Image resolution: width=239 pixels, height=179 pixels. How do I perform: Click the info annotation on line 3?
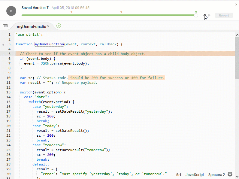coord(3,44)
